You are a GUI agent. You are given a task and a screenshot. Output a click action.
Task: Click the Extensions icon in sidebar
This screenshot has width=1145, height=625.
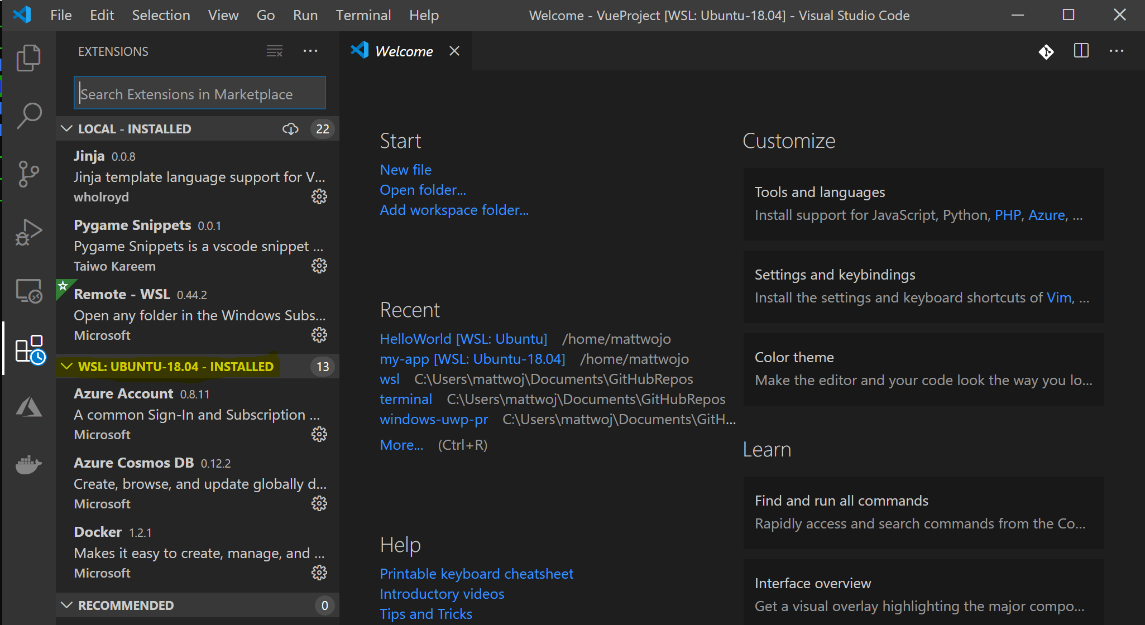coord(28,348)
